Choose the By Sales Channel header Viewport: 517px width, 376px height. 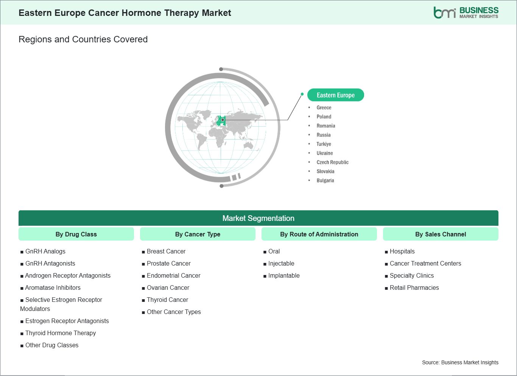point(441,234)
